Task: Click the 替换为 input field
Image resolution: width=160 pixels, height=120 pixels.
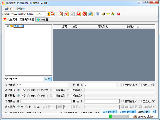Action: (x=102, y=101)
